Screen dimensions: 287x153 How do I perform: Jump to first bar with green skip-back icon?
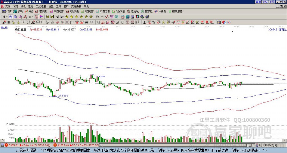(47, 17)
